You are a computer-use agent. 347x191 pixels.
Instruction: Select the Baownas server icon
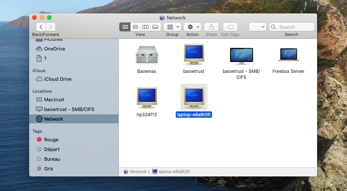(x=147, y=55)
